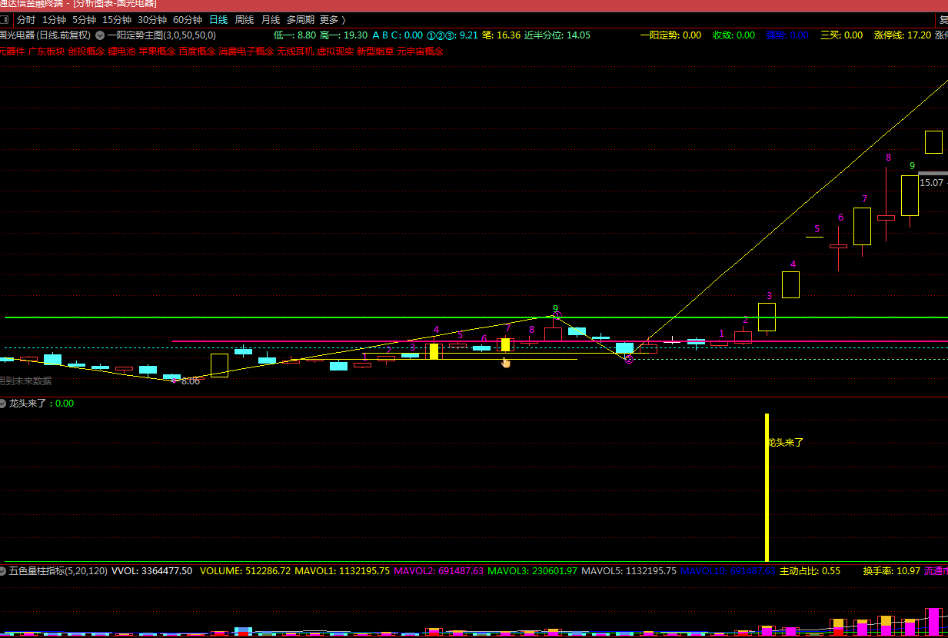Click the 近半分位: 14.05 readout
This screenshot has width=948, height=638.
coord(557,35)
